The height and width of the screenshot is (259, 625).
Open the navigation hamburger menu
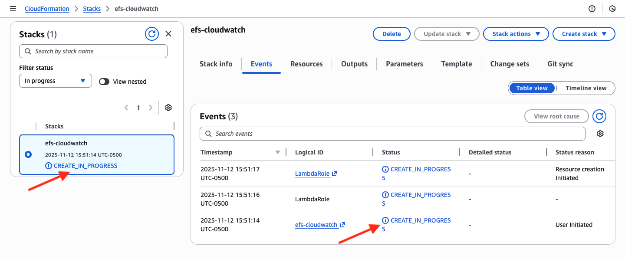pyautogui.click(x=13, y=8)
